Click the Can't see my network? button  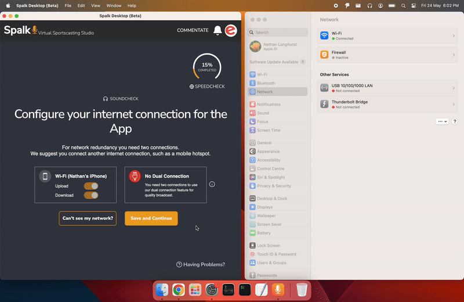[88, 218]
